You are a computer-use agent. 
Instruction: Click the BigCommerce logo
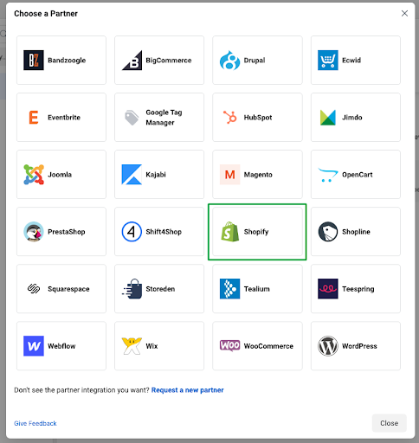click(x=132, y=60)
